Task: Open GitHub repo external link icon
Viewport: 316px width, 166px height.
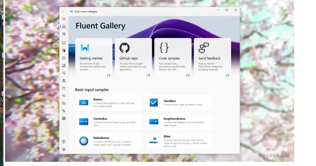Action: click(148, 76)
